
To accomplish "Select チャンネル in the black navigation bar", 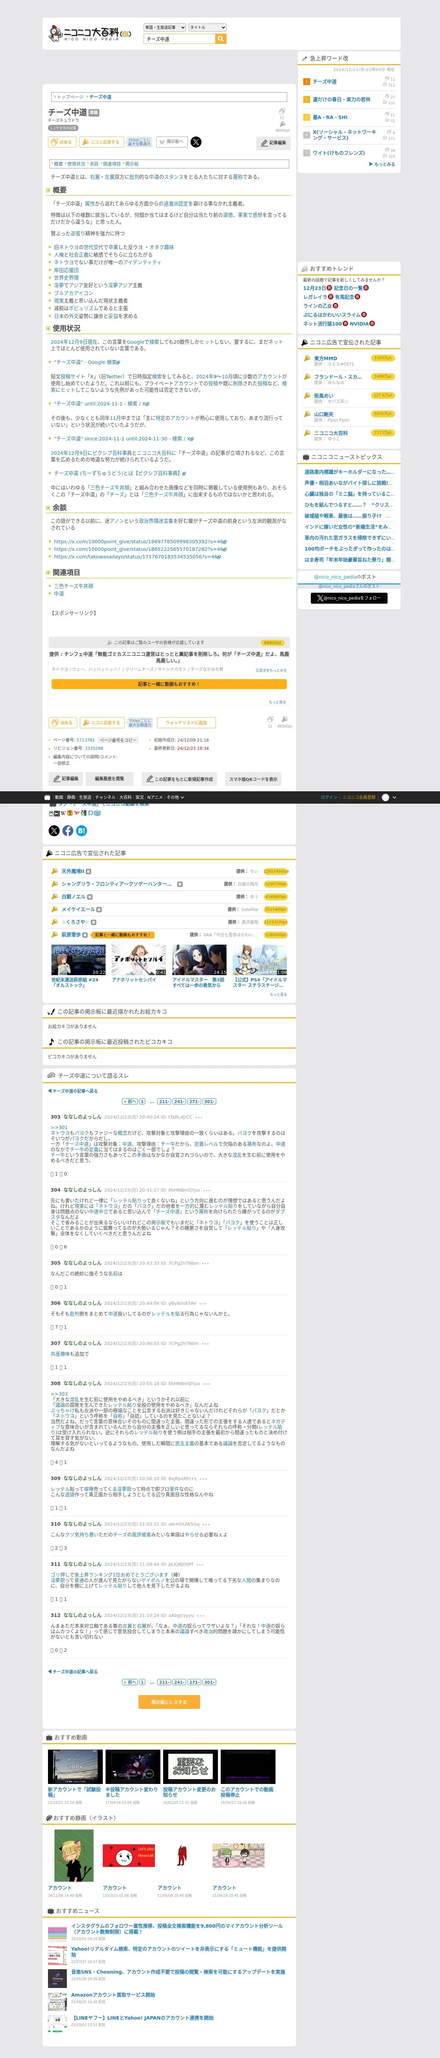I will coord(106,797).
